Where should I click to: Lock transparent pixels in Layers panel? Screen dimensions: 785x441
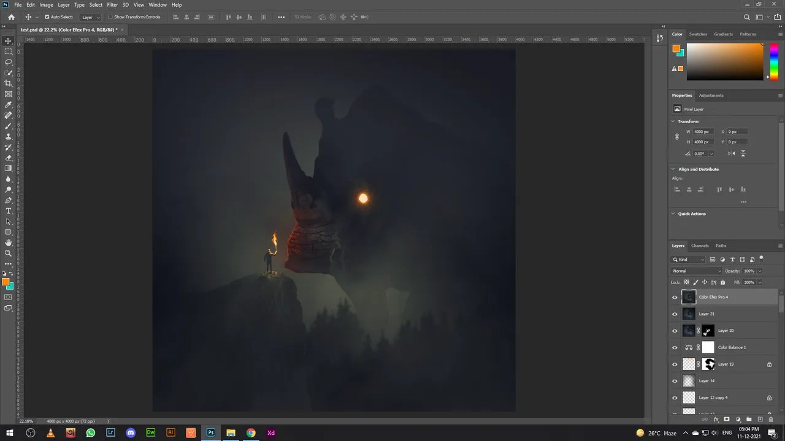(687, 282)
